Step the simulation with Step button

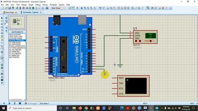pos(10,103)
